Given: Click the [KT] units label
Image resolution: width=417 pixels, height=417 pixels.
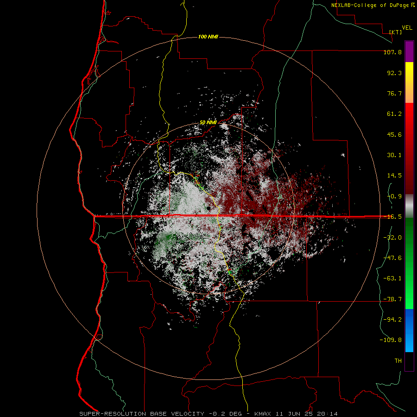Looking at the screenshot, I should tap(396, 32).
